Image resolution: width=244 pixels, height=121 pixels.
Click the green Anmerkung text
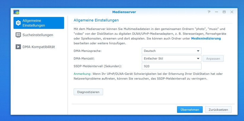click(x=82, y=74)
